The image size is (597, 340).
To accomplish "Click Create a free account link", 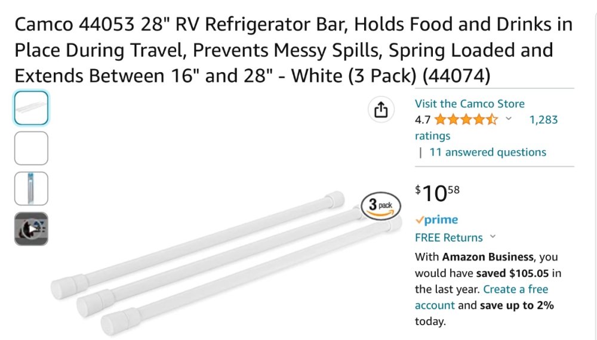I will click(x=515, y=289).
